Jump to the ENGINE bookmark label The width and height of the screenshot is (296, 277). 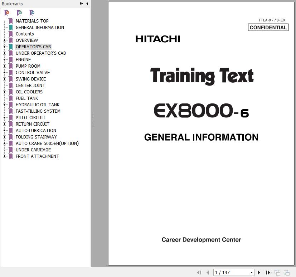point(23,60)
